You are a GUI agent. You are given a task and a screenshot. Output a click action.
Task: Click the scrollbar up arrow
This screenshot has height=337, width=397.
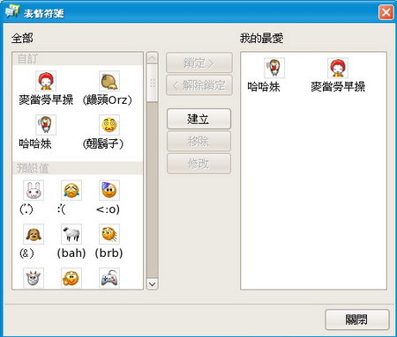coord(152,58)
